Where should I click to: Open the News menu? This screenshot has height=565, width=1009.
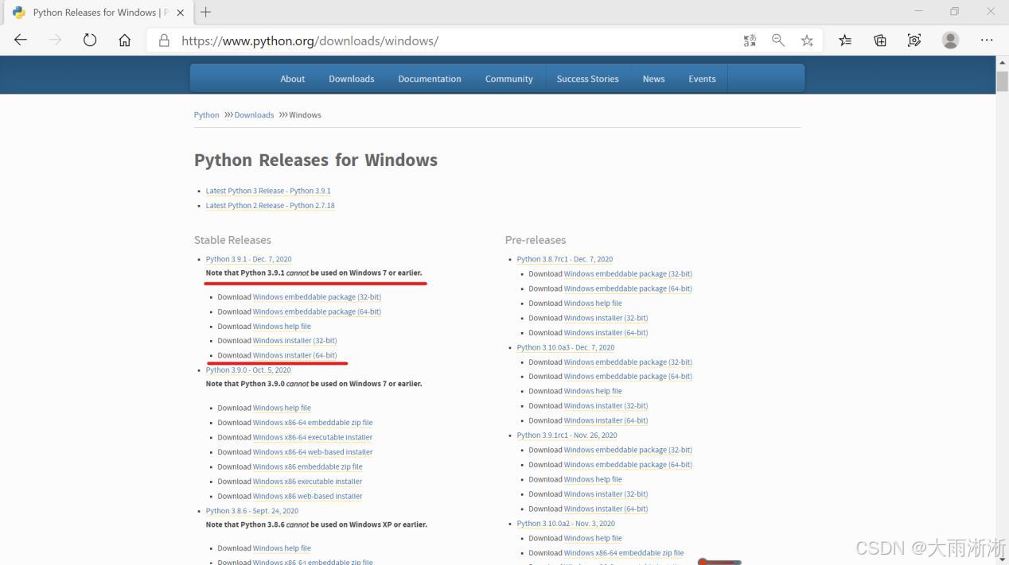click(x=654, y=79)
